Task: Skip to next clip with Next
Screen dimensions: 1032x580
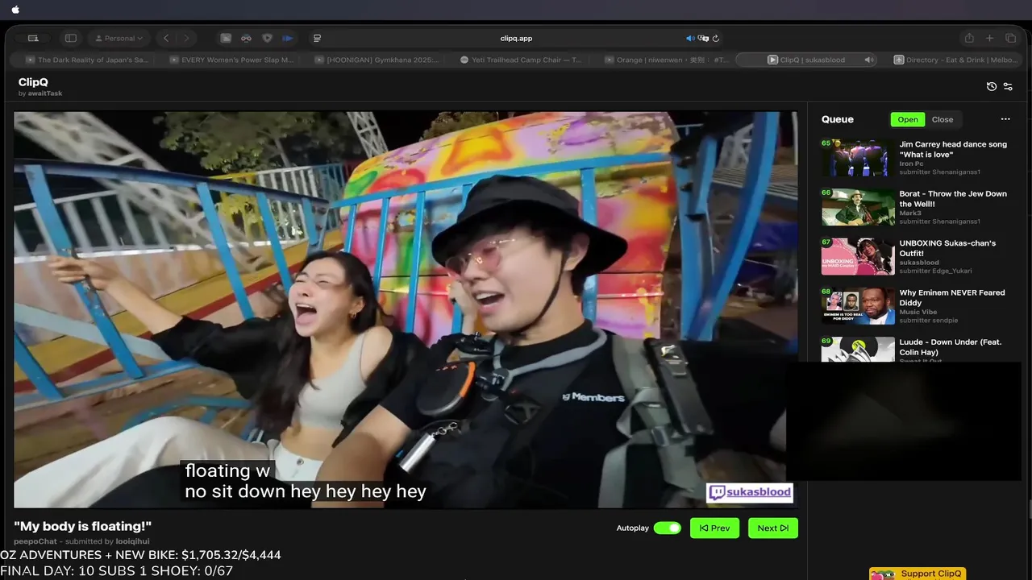Action: (x=772, y=528)
